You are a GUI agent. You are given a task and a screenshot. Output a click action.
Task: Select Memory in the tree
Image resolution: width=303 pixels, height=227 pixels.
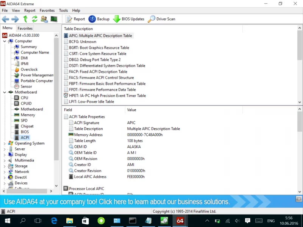click(x=28, y=115)
